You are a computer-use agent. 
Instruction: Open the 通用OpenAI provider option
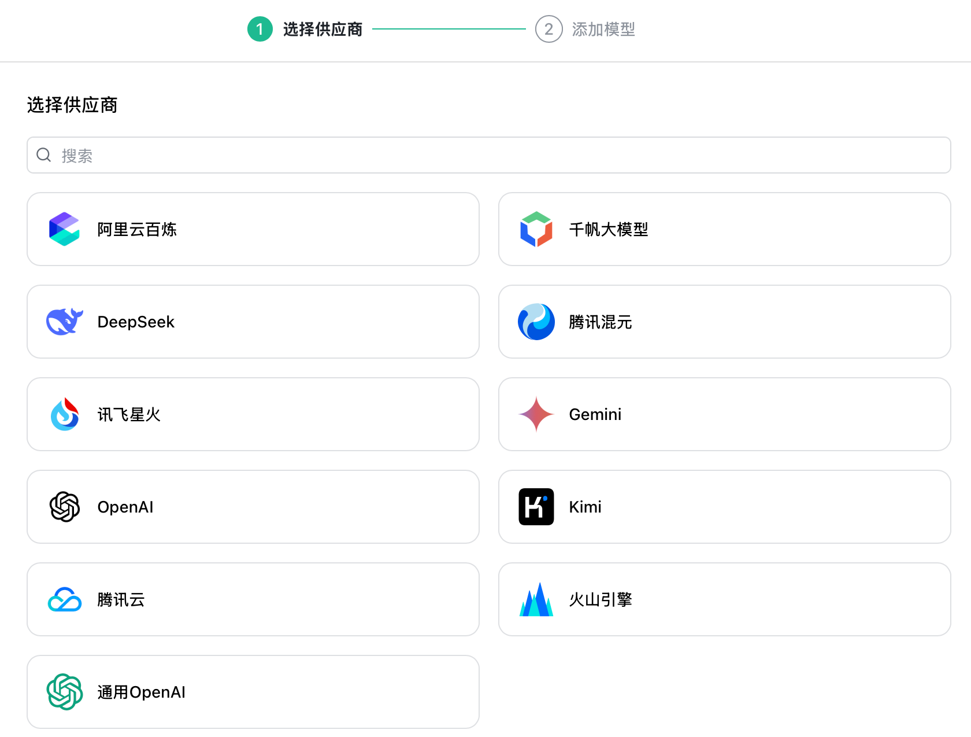(253, 692)
